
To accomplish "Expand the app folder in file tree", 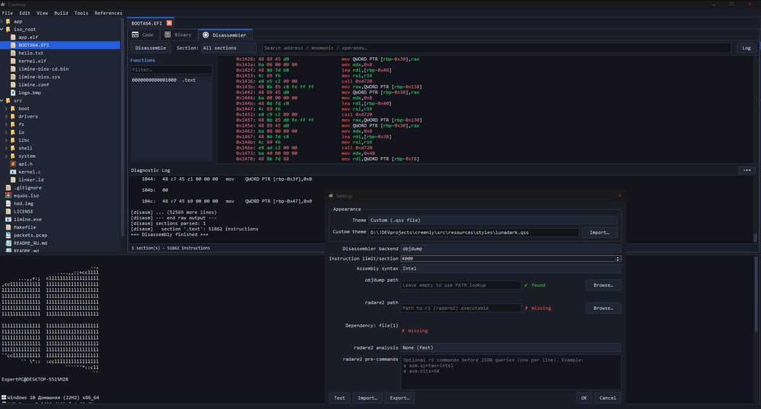I will (2, 22).
